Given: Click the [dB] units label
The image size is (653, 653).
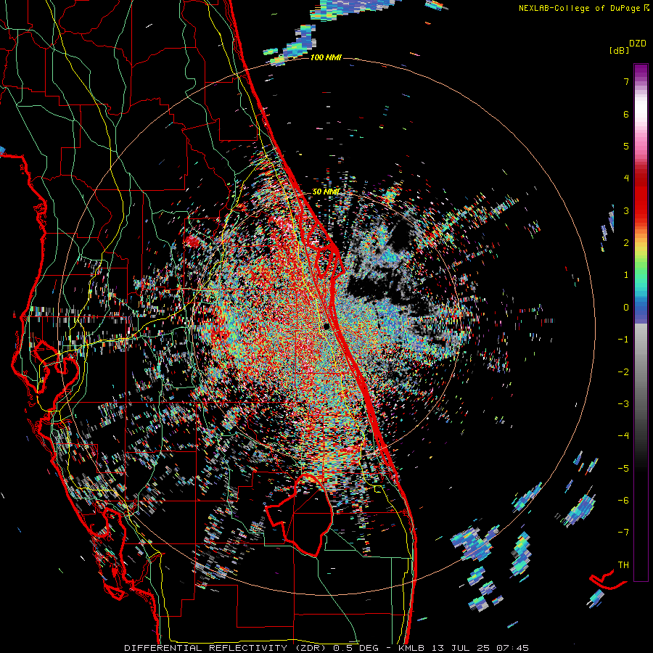Looking at the screenshot, I should tap(619, 50).
